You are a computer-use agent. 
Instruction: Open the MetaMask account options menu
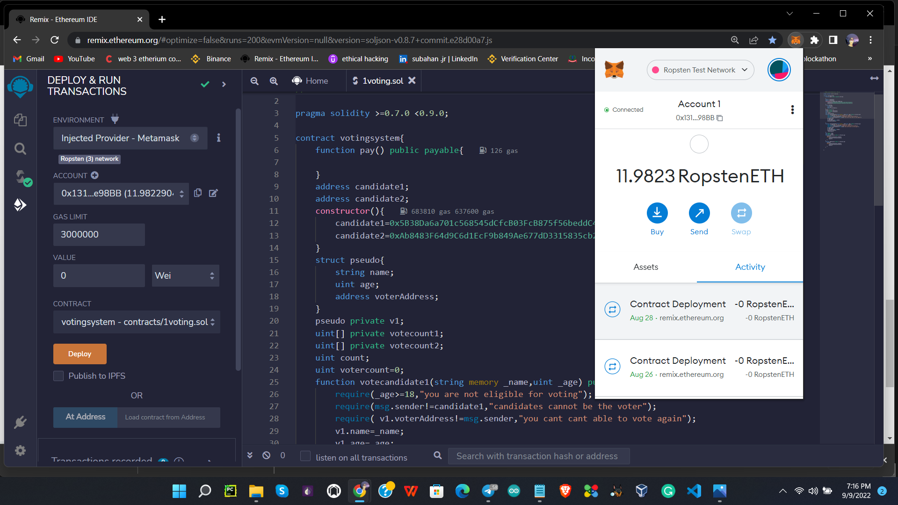792,109
